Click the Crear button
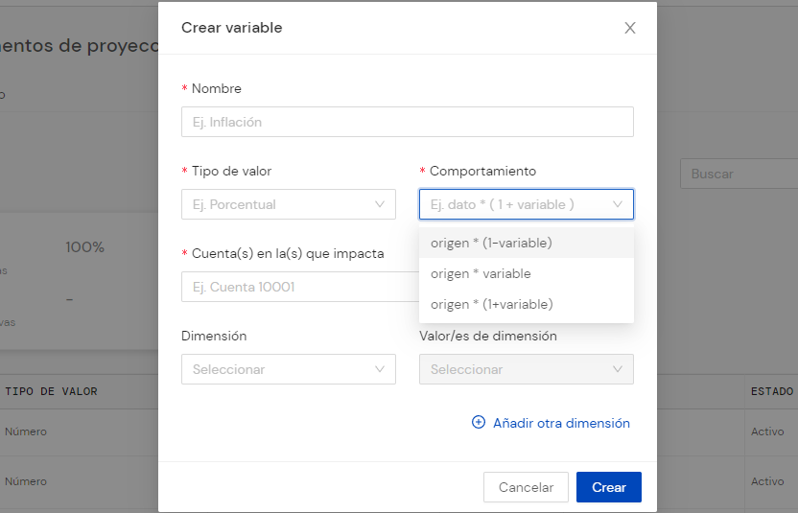 point(609,487)
